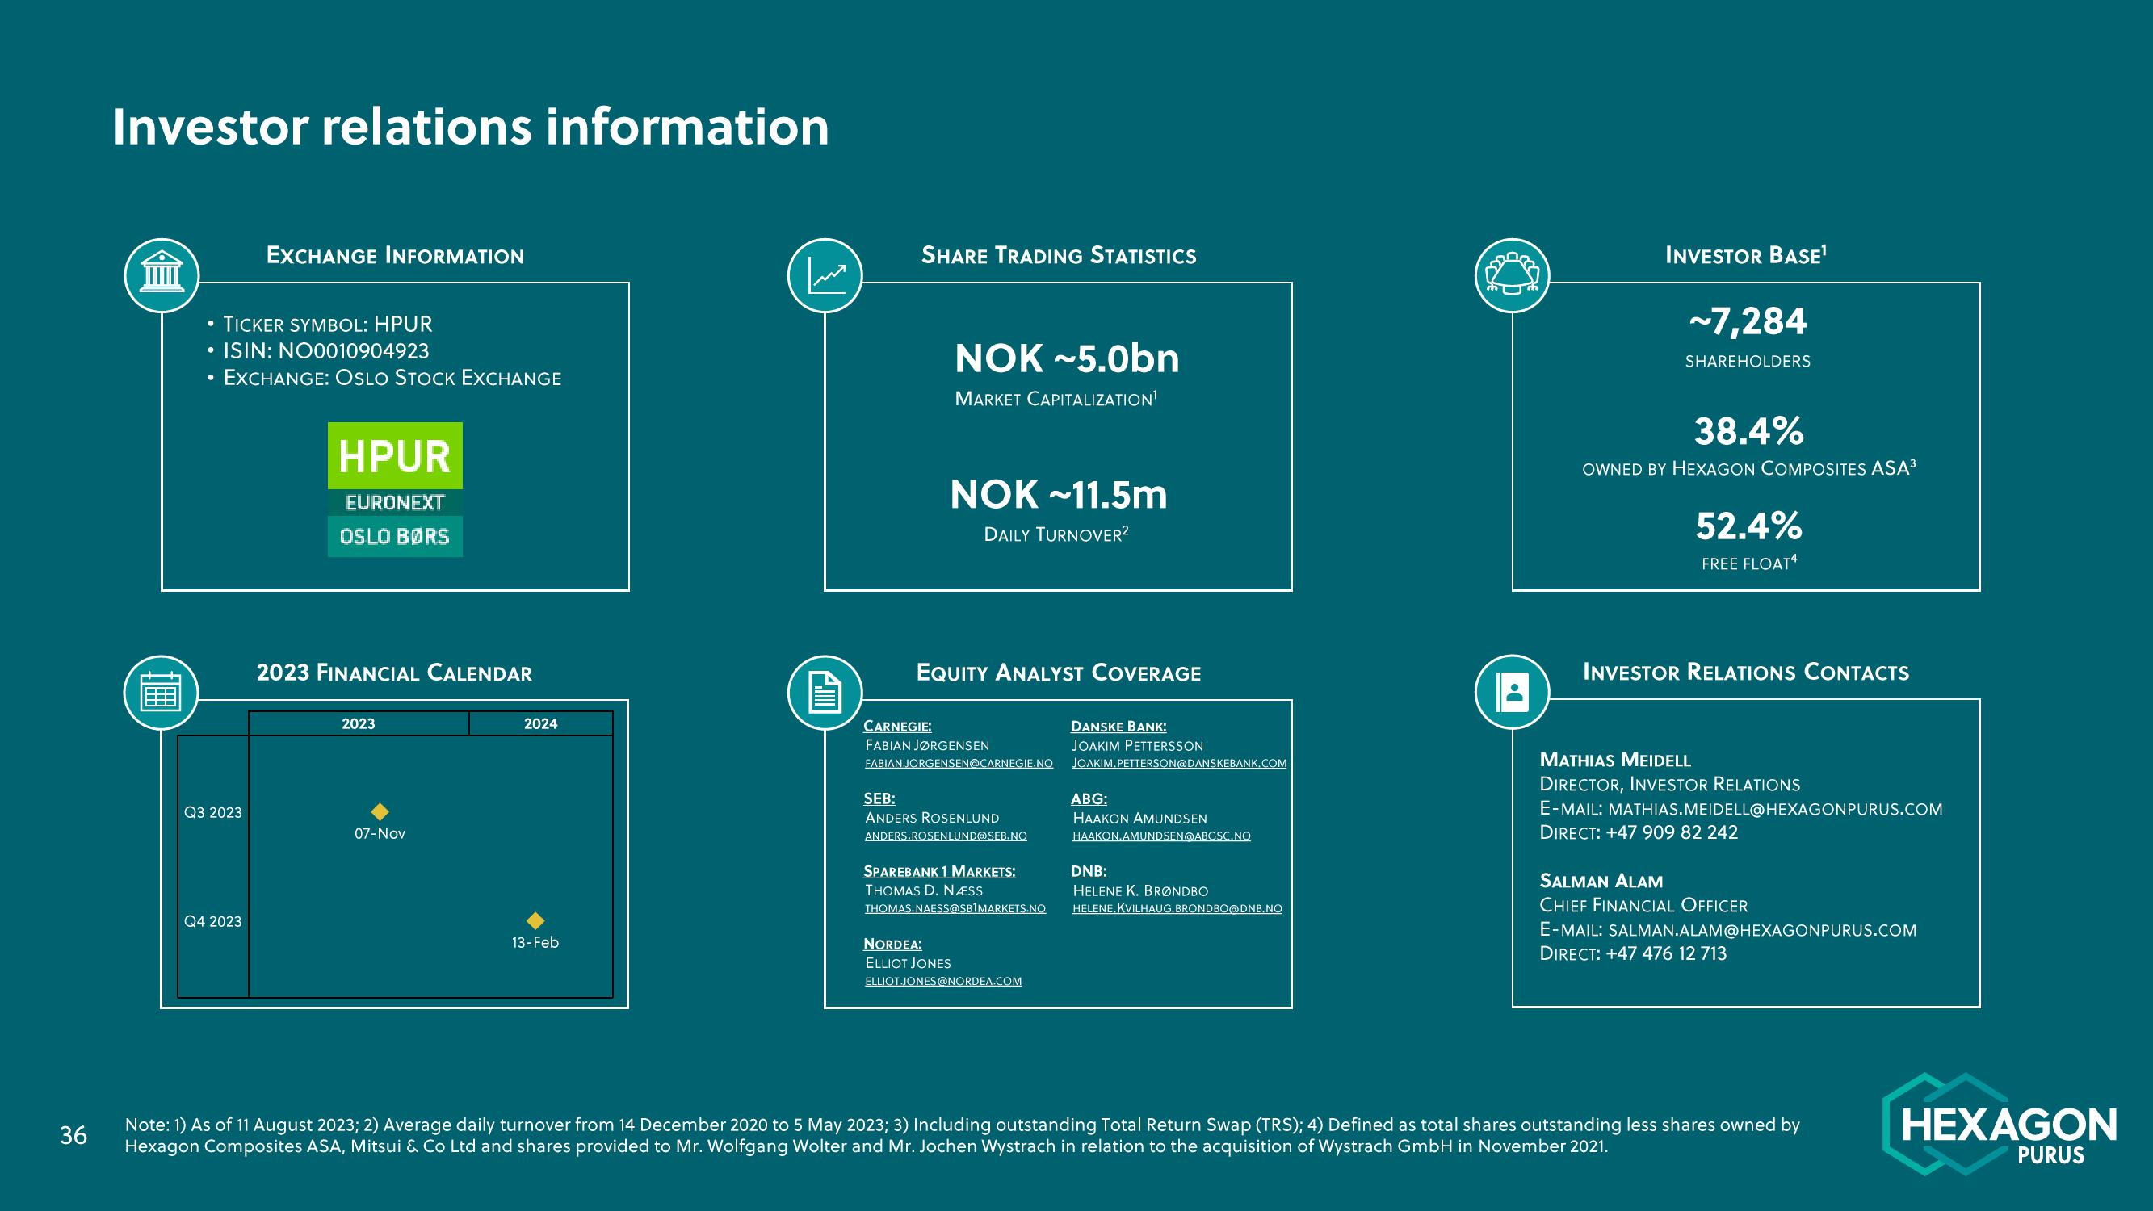This screenshot has width=2153, height=1211.
Task: Click the Director, Investor Relations title line
Action: click(x=1670, y=785)
